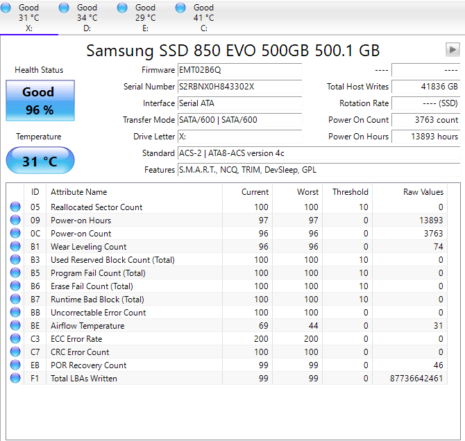The height and width of the screenshot is (441, 465).
Task: Click status icon for Erase Fail Count
Action: coord(15,286)
